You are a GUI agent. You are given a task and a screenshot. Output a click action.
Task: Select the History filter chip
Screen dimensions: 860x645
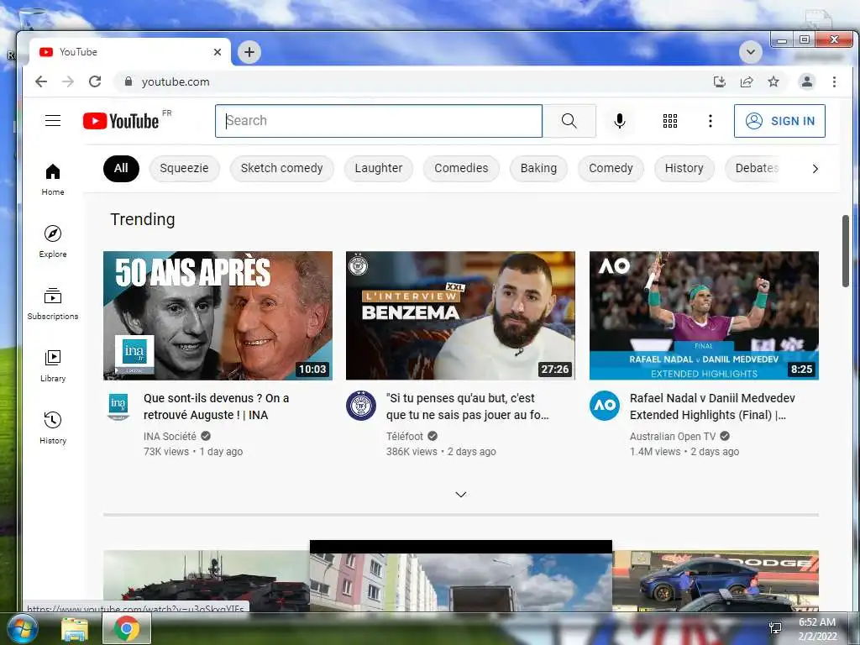(684, 168)
